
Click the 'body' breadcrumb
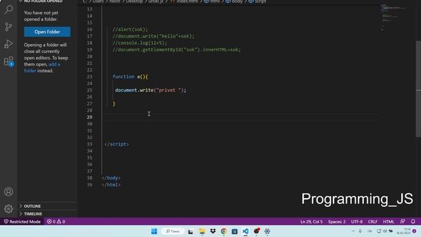click(x=234, y=1)
